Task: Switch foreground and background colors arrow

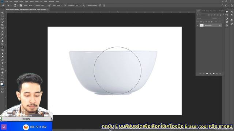Action: click(x=3, y=82)
